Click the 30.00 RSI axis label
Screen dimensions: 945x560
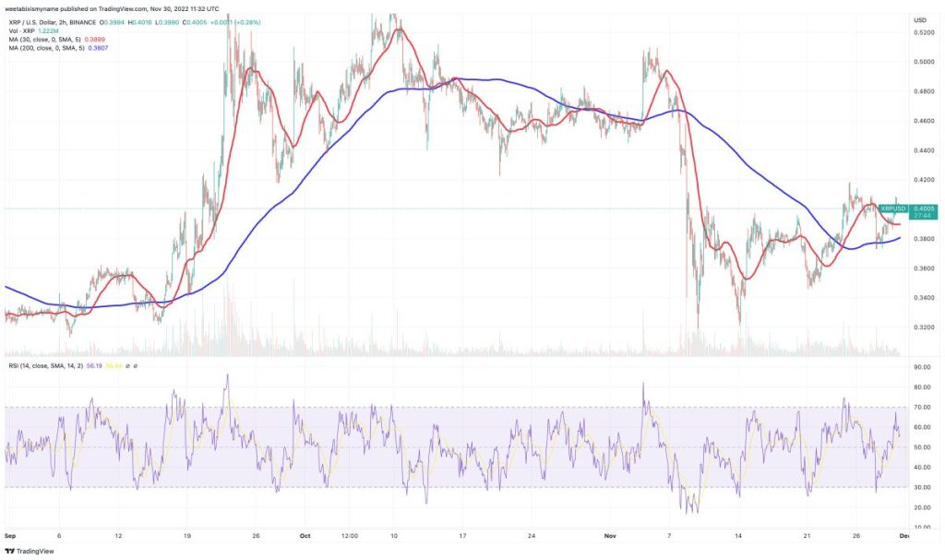click(x=923, y=487)
